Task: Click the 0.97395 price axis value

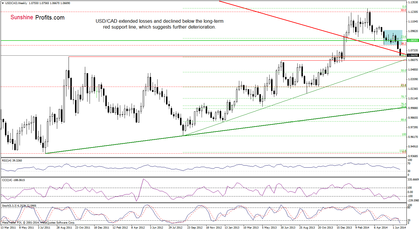Action: click(x=413, y=127)
